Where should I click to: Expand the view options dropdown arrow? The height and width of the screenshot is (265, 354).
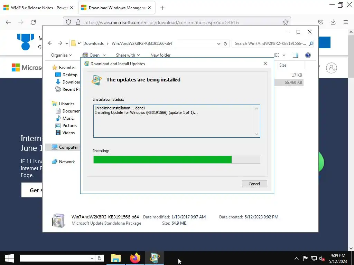pyautogui.click(x=284, y=55)
